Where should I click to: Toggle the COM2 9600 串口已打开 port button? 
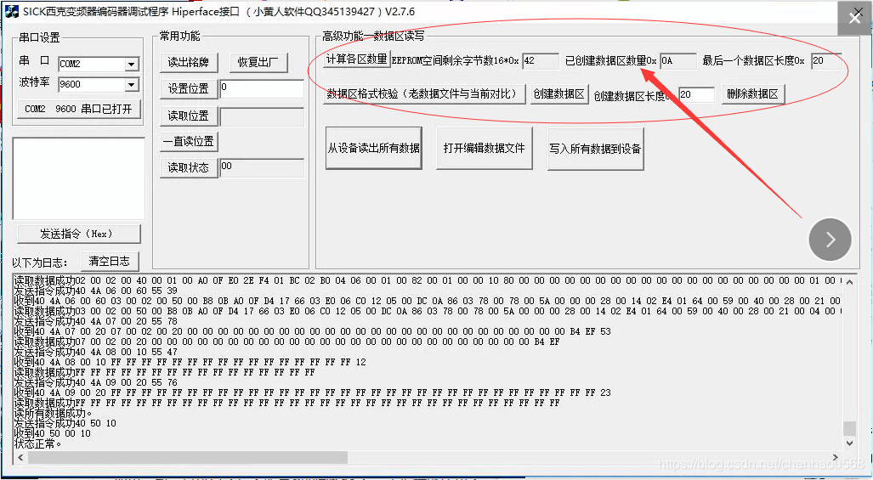[79, 109]
